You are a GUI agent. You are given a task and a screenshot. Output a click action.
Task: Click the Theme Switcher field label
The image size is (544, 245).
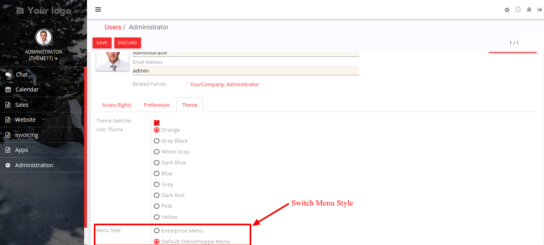tap(114, 121)
